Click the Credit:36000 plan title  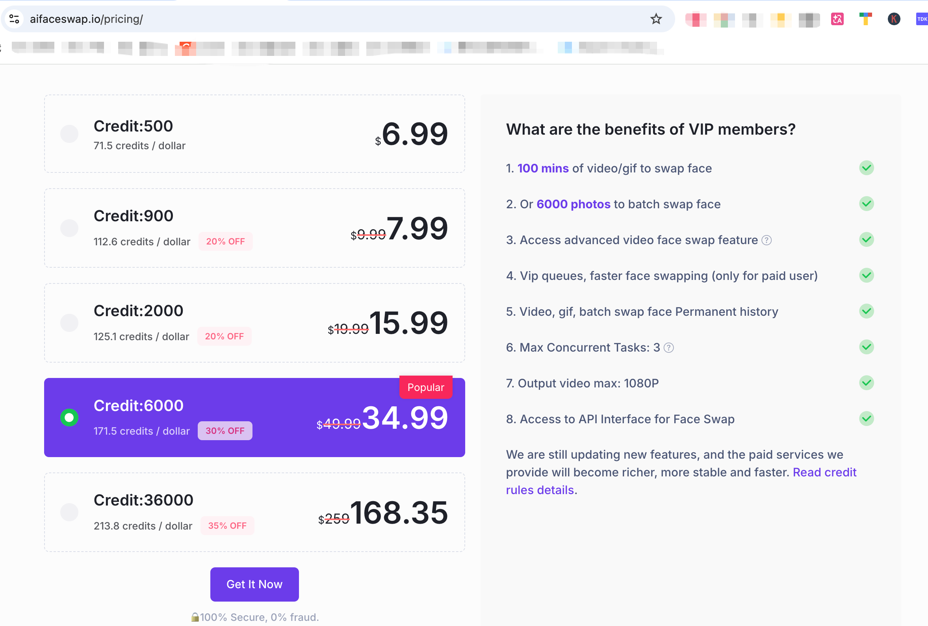tap(143, 500)
